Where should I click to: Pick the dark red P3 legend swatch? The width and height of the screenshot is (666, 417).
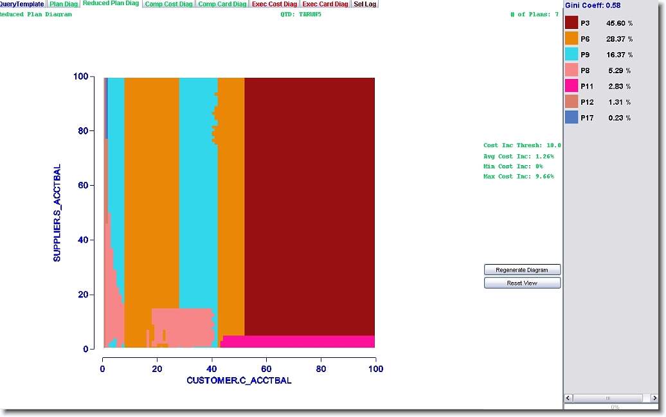(571, 23)
